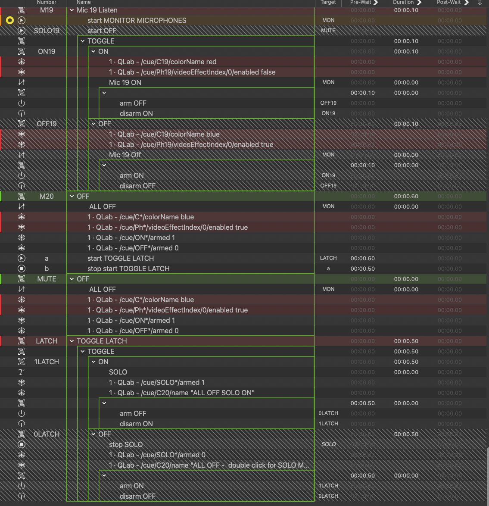The image size is (489, 506).
Task: Click the stop cue icon on cue b
Action: pos(22,269)
